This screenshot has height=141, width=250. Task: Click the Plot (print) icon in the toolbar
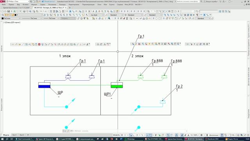[24, 11]
